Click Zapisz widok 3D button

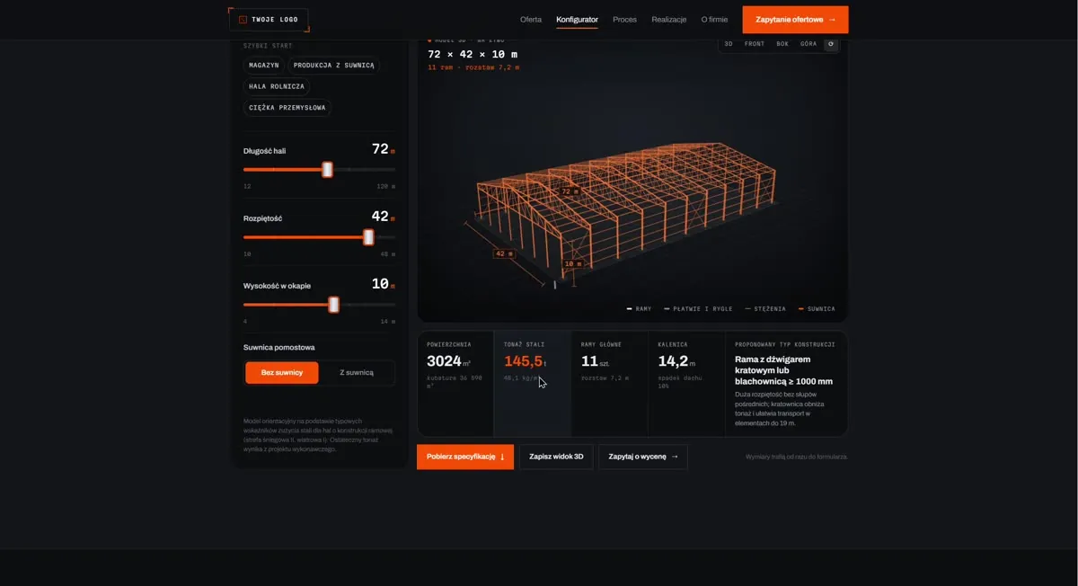pyautogui.click(x=556, y=457)
